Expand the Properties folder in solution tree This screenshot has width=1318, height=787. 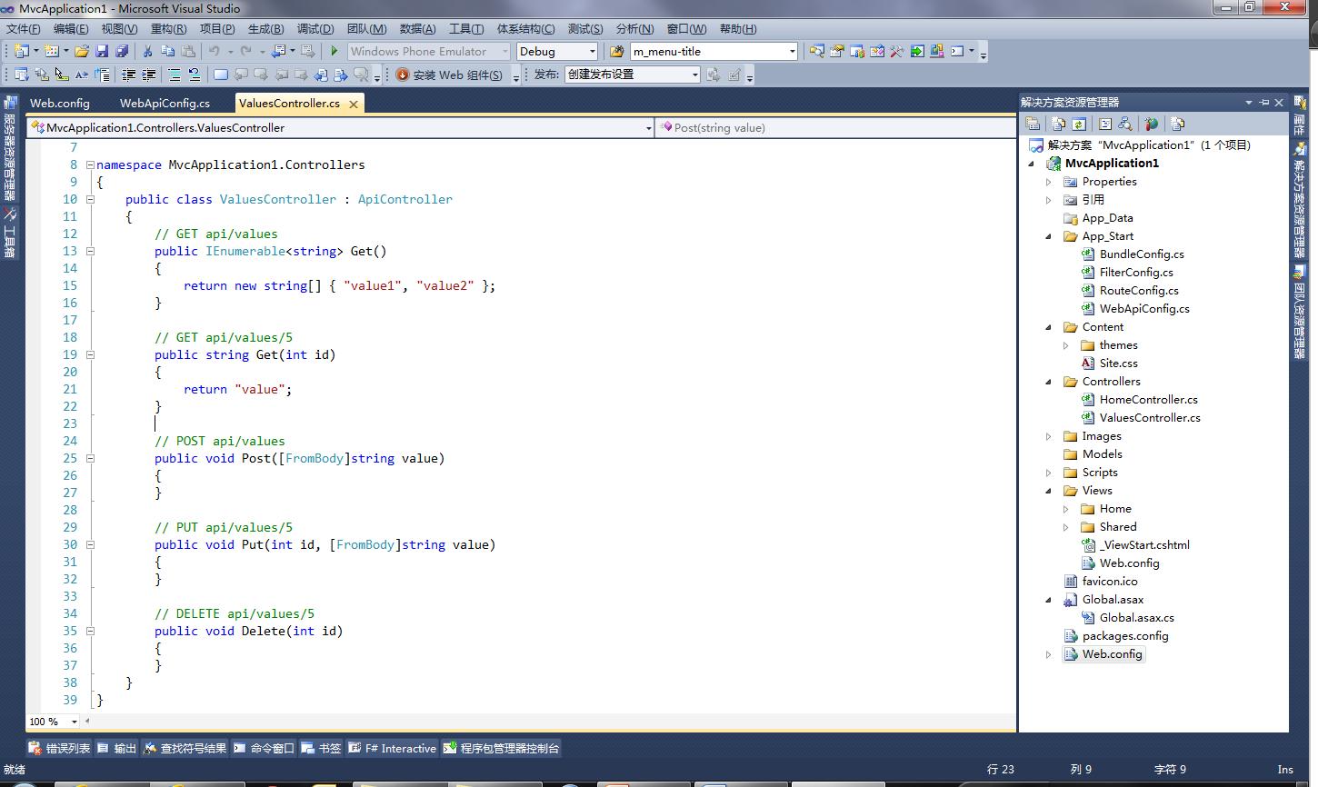(x=1048, y=182)
